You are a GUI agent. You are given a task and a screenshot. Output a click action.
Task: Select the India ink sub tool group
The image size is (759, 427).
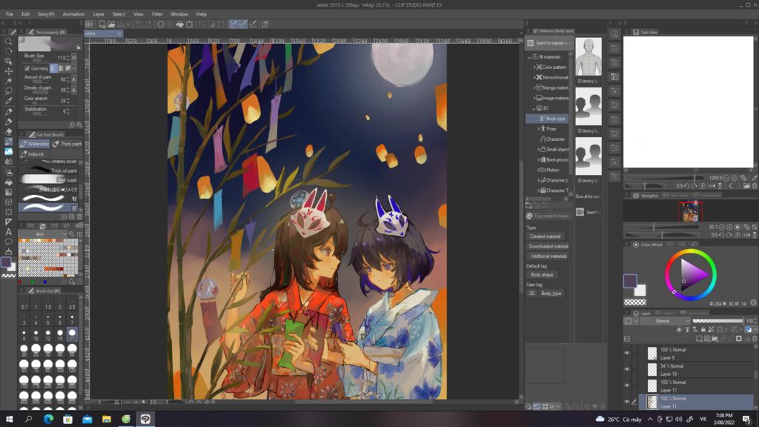pos(33,154)
